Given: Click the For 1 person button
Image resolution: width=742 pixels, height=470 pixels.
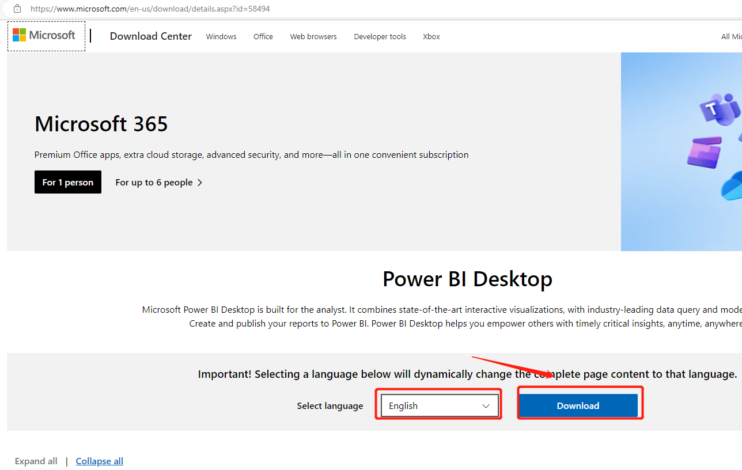Looking at the screenshot, I should click(67, 182).
